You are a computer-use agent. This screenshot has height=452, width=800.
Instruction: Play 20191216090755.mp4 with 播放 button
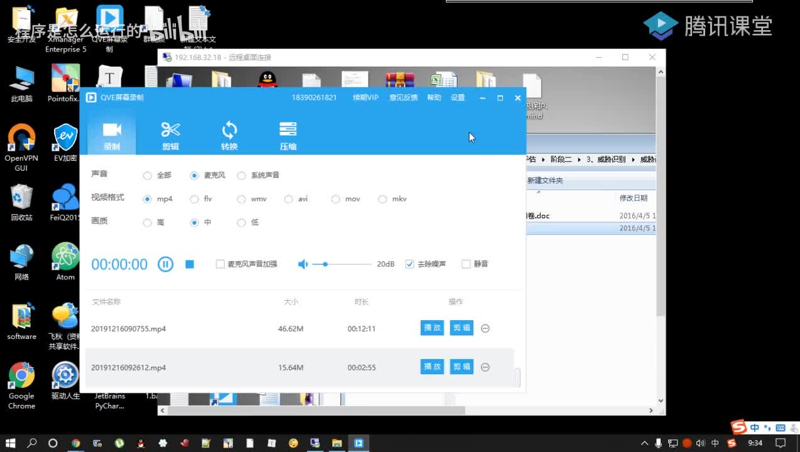[x=432, y=328]
